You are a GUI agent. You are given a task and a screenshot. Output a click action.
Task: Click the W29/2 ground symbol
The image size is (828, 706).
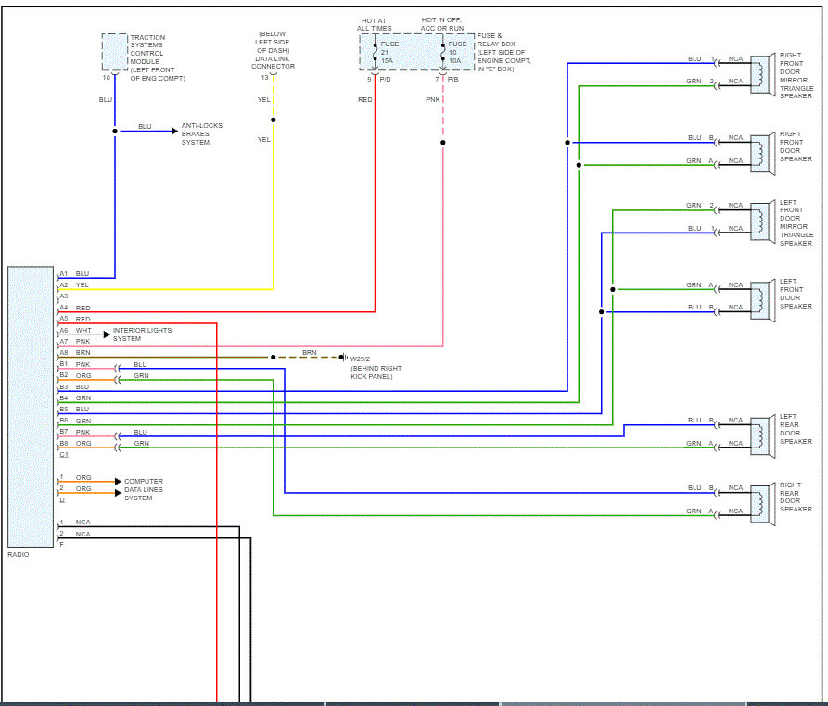point(343,358)
